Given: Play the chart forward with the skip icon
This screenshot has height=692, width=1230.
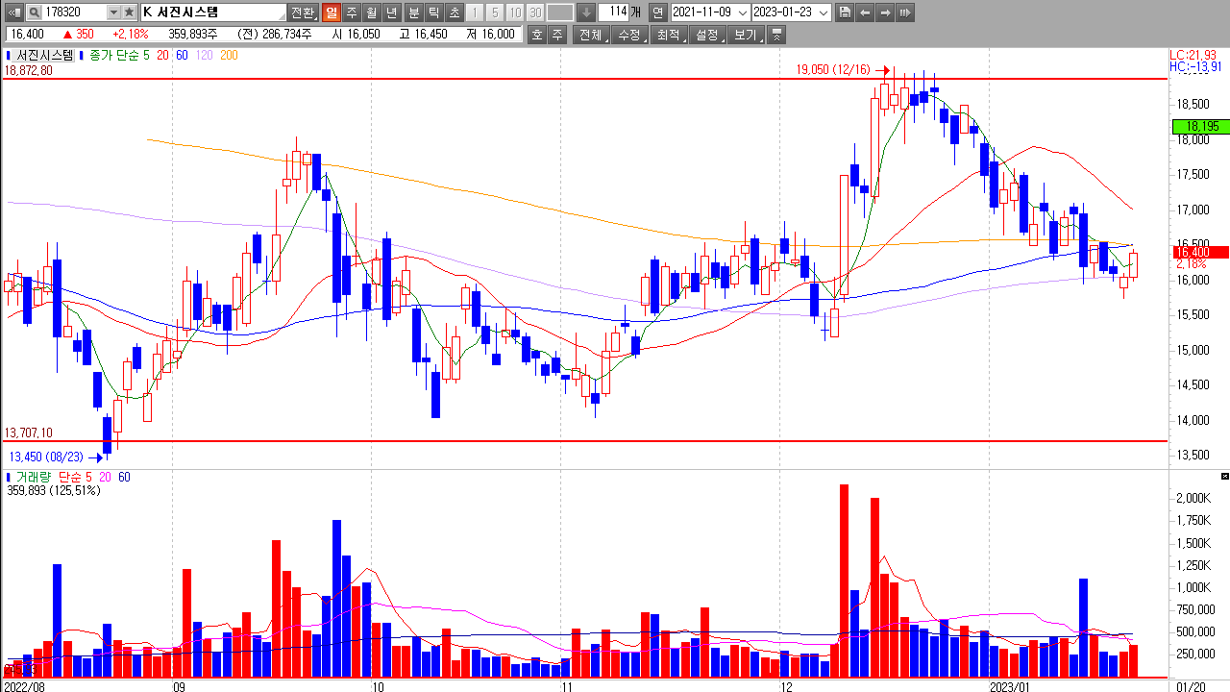Looking at the screenshot, I should tap(905, 12).
